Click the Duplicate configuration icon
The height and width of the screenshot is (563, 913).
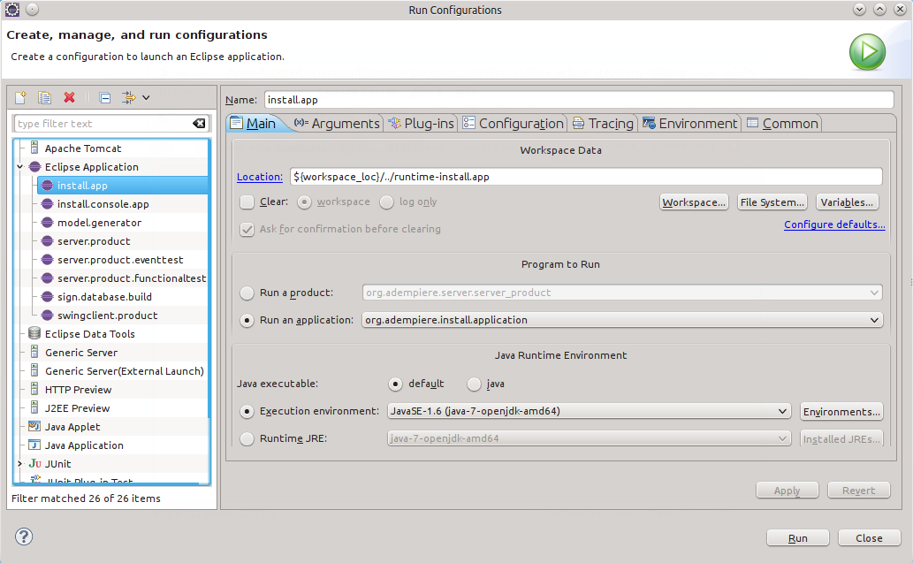tap(44, 97)
